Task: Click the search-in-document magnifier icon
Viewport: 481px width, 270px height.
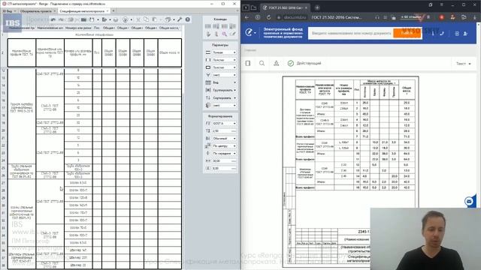Action: click(262, 63)
